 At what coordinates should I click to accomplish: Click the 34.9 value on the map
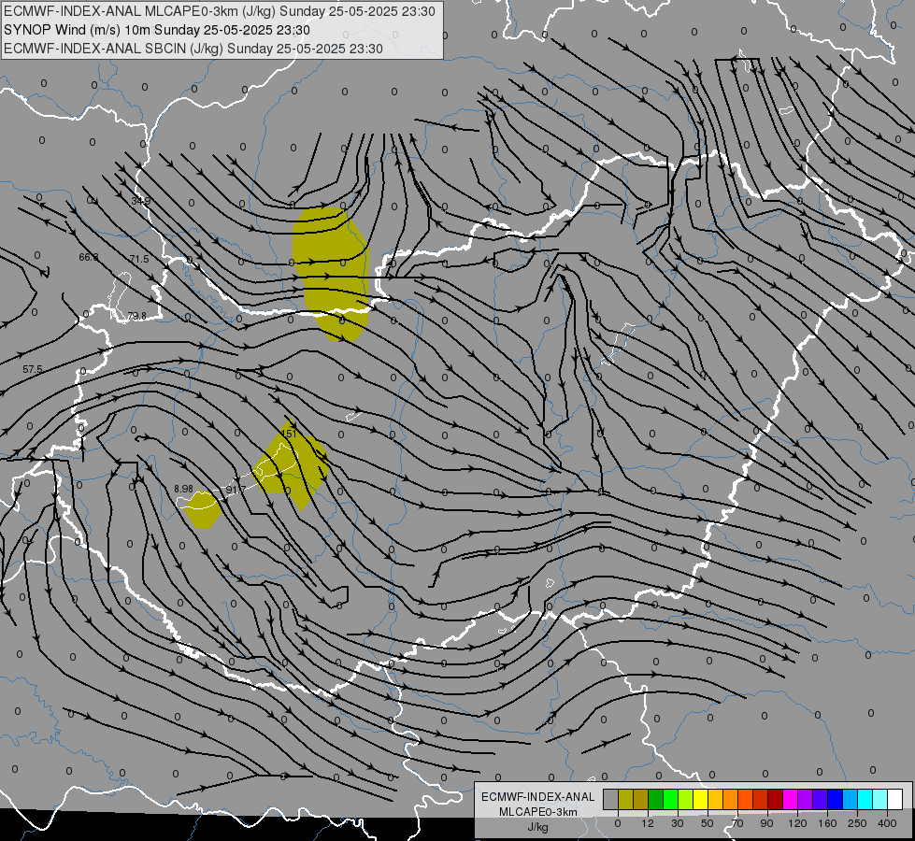140,201
